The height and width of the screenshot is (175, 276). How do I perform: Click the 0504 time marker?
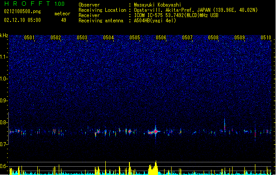[x=108, y=38]
